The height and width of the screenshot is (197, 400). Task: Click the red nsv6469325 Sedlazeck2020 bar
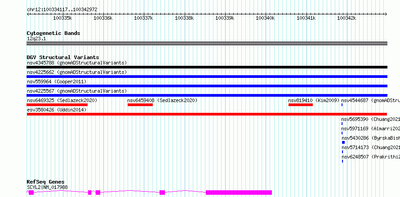click(x=57, y=105)
